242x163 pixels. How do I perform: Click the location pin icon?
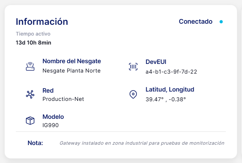point(133,94)
